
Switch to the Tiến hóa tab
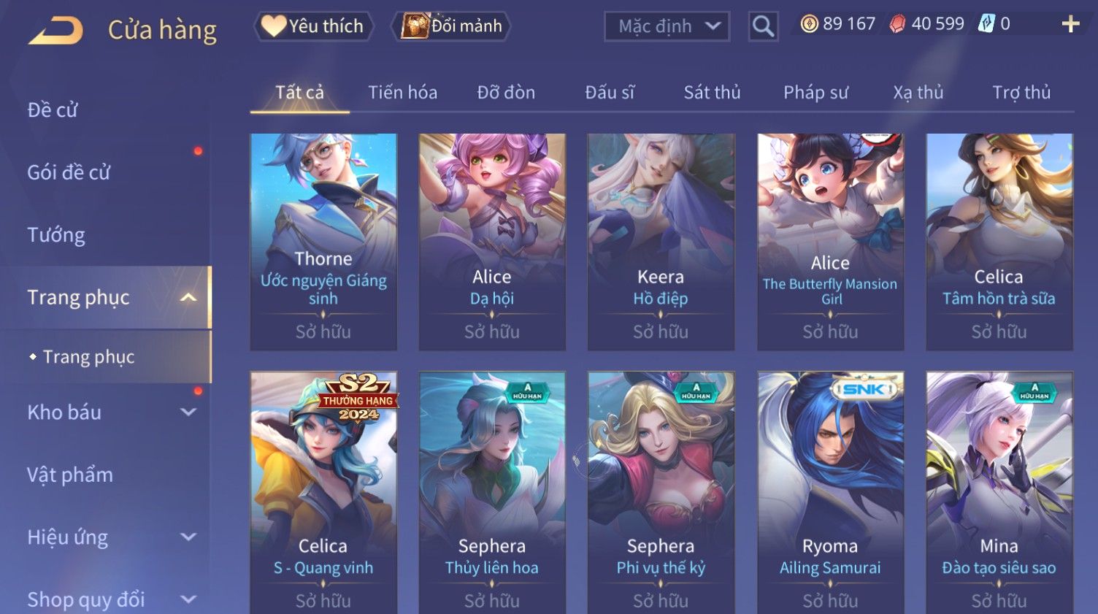[x=402, y=93]
